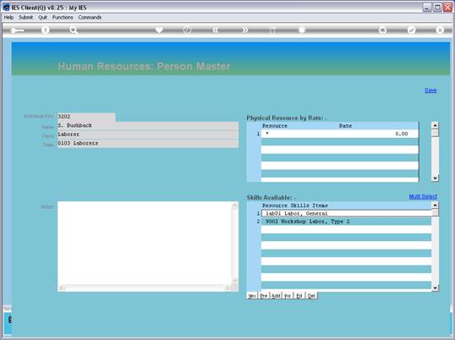Click the key icon in toolbar
The image size is (455, 340).
pyautogui.click(x=17, y=30)
